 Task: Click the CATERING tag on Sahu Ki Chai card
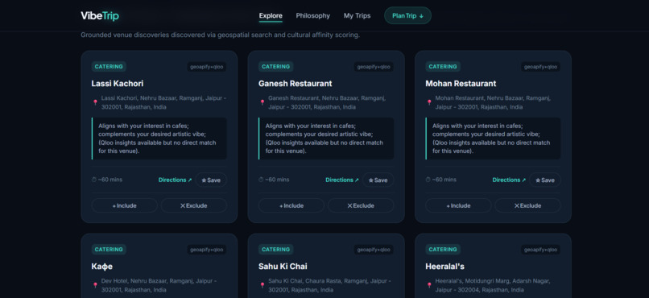[x=275, y=250]
